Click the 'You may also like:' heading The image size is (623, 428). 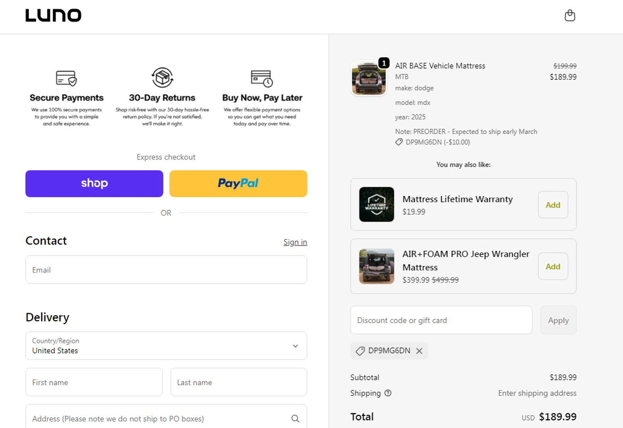464,165
